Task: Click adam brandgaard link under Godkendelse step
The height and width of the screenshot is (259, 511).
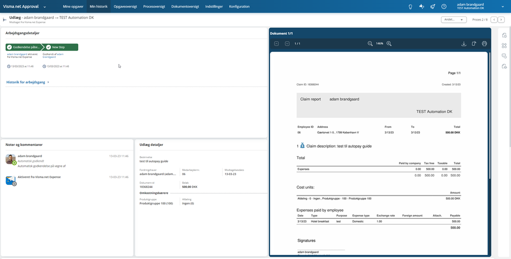Action: pos(17,54)
